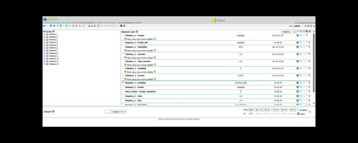Click the chart duration input field

pos(108,112)
